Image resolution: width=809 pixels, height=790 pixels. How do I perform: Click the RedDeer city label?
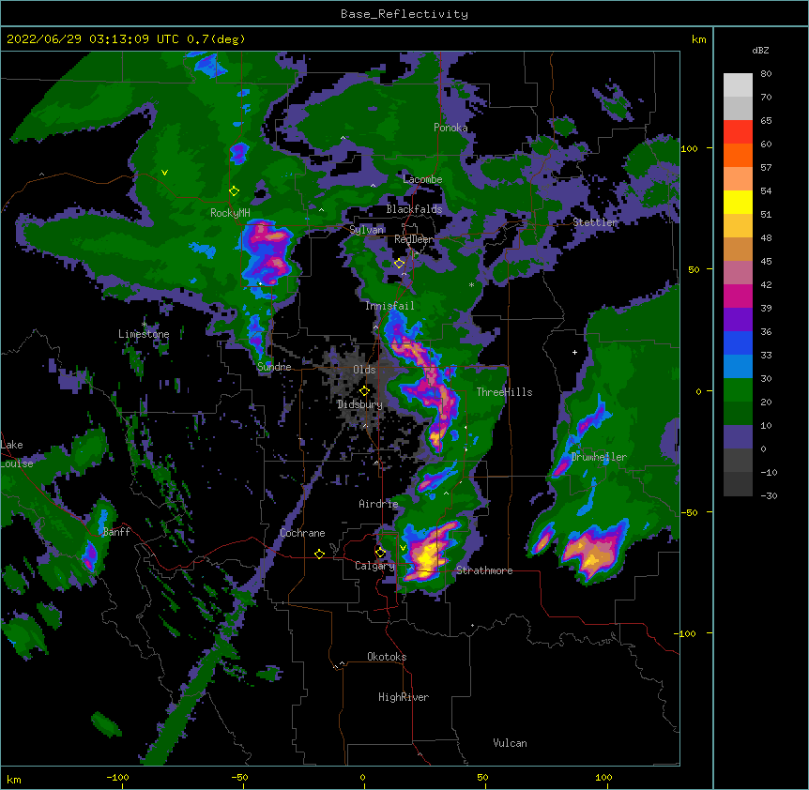click(414, 239)
